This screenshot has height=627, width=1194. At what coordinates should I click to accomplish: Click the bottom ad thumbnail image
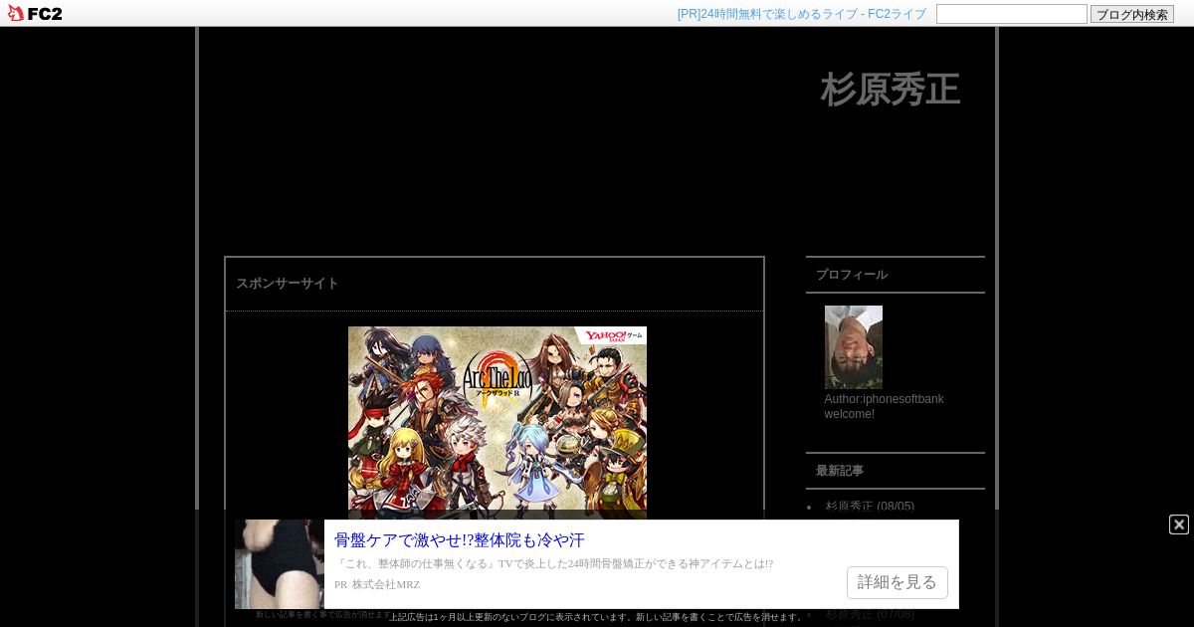pos(280,564)
